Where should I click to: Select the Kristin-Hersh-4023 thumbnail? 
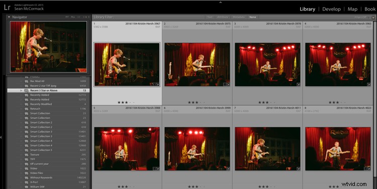[x=338, y=149]
